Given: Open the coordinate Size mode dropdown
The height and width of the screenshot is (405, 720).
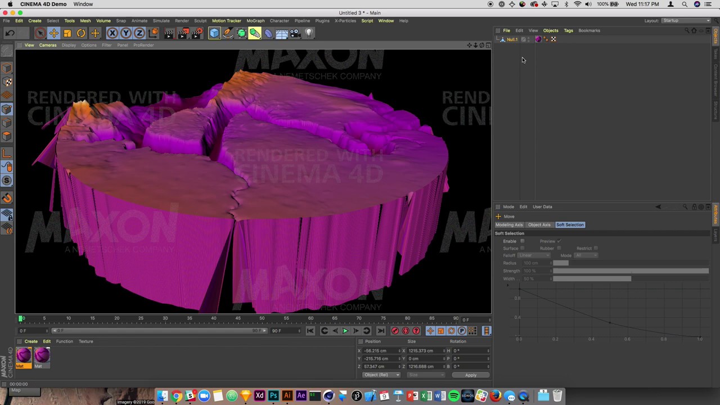Looking at the screenshot, I should tap(425, 375).
